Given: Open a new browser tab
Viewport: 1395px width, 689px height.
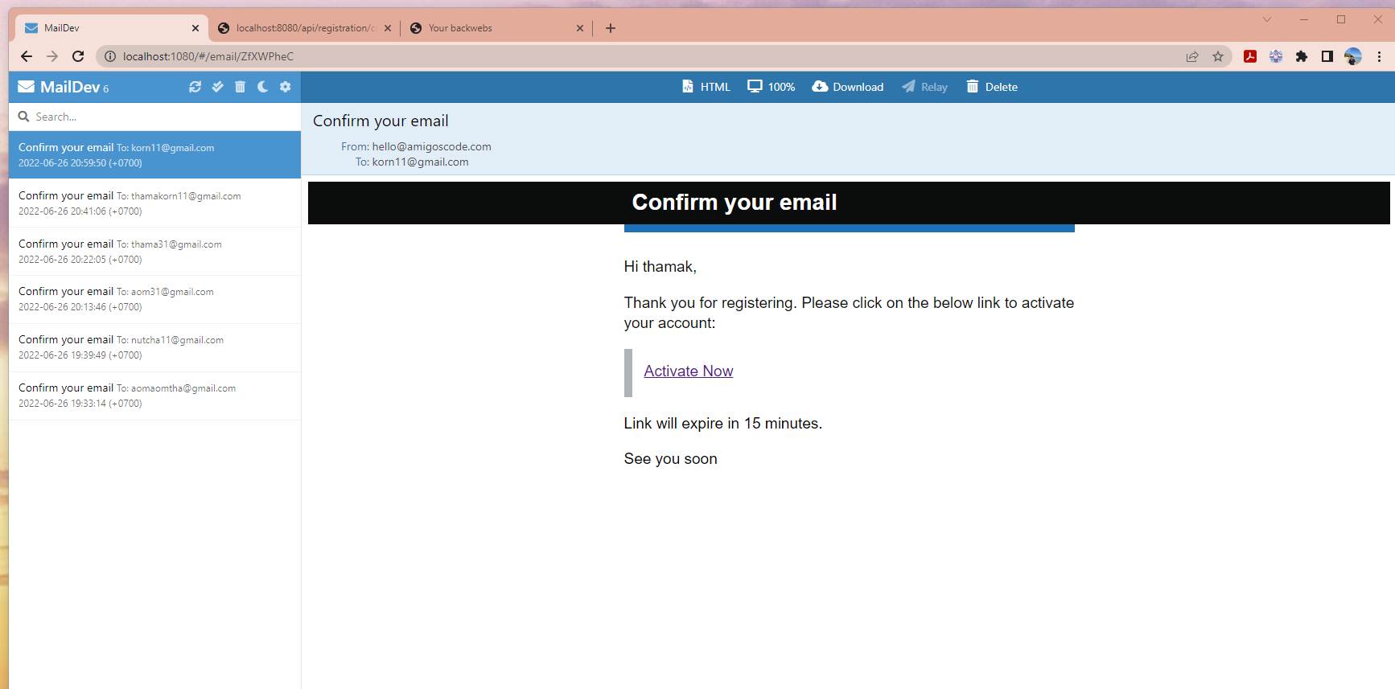Looking at the screenshot, I should click(611, 28).
